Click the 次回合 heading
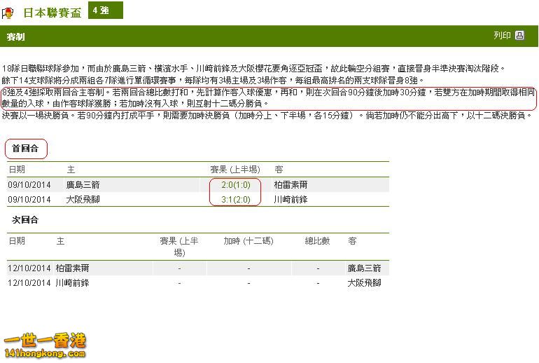This screenshot has width=539, height=363. 25,220
